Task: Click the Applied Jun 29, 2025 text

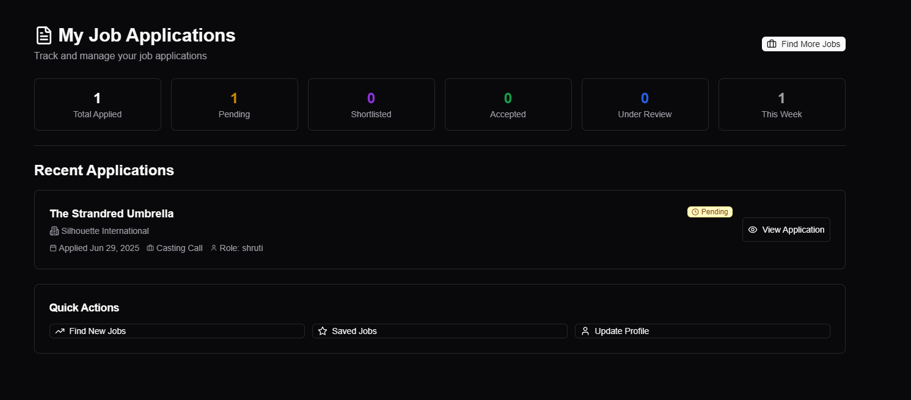Action: (x=99, y=248)
